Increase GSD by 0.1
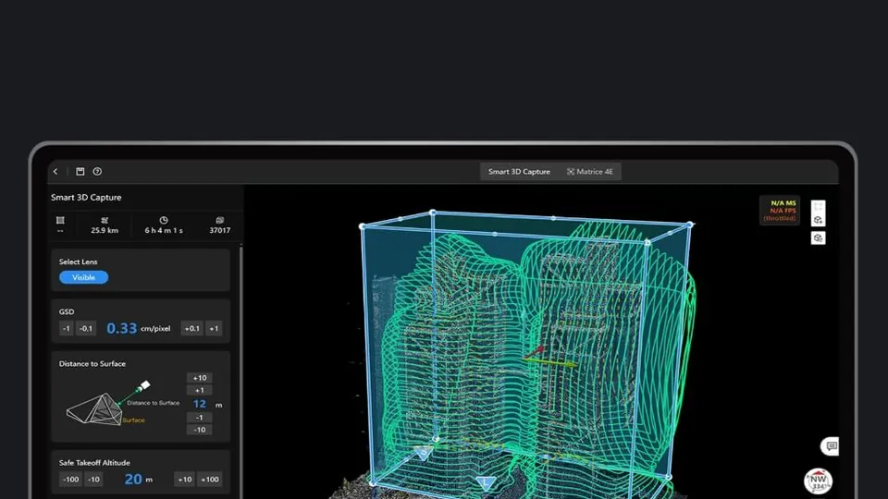Viewport: 888px width, 499px height. click(x=192, y=328)
